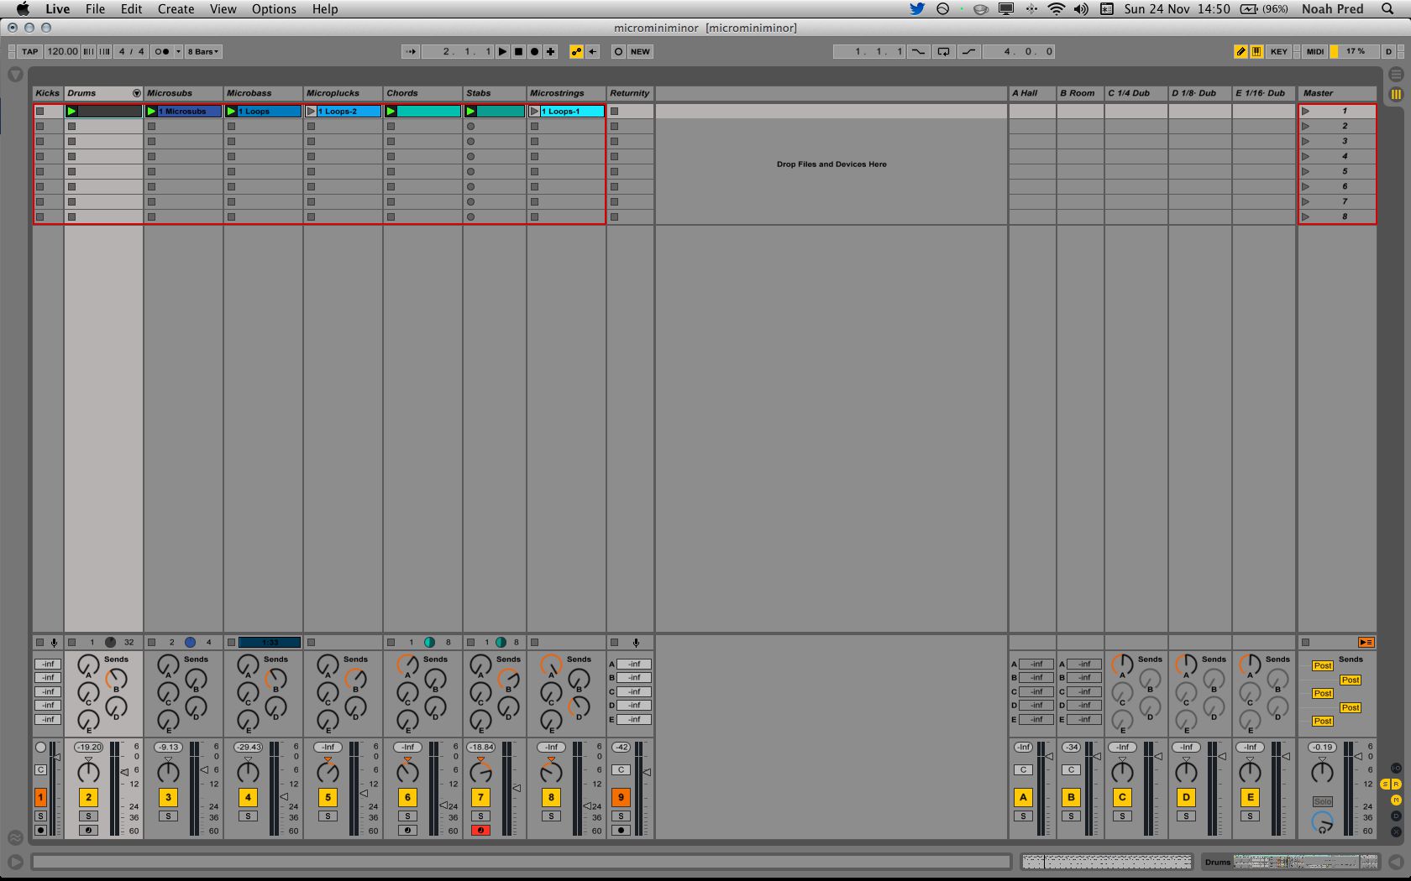
Task: Deactivate track 8 Microstrings activator
Action: (x=551, y=797)
